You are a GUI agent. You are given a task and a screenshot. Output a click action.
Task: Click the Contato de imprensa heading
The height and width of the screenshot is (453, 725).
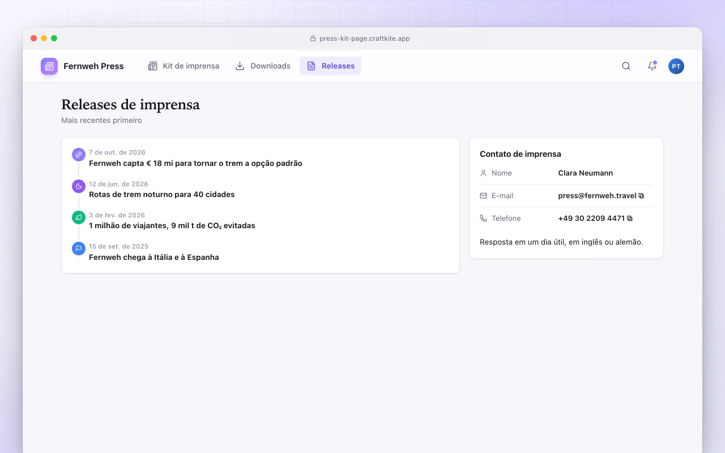click(521, 154)
